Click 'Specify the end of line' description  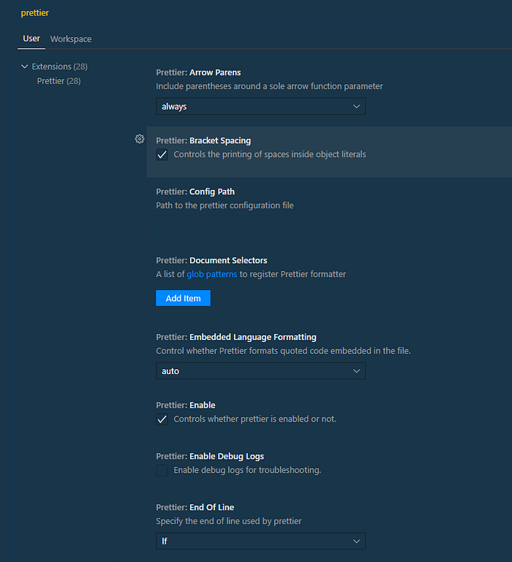click(228, 521)
